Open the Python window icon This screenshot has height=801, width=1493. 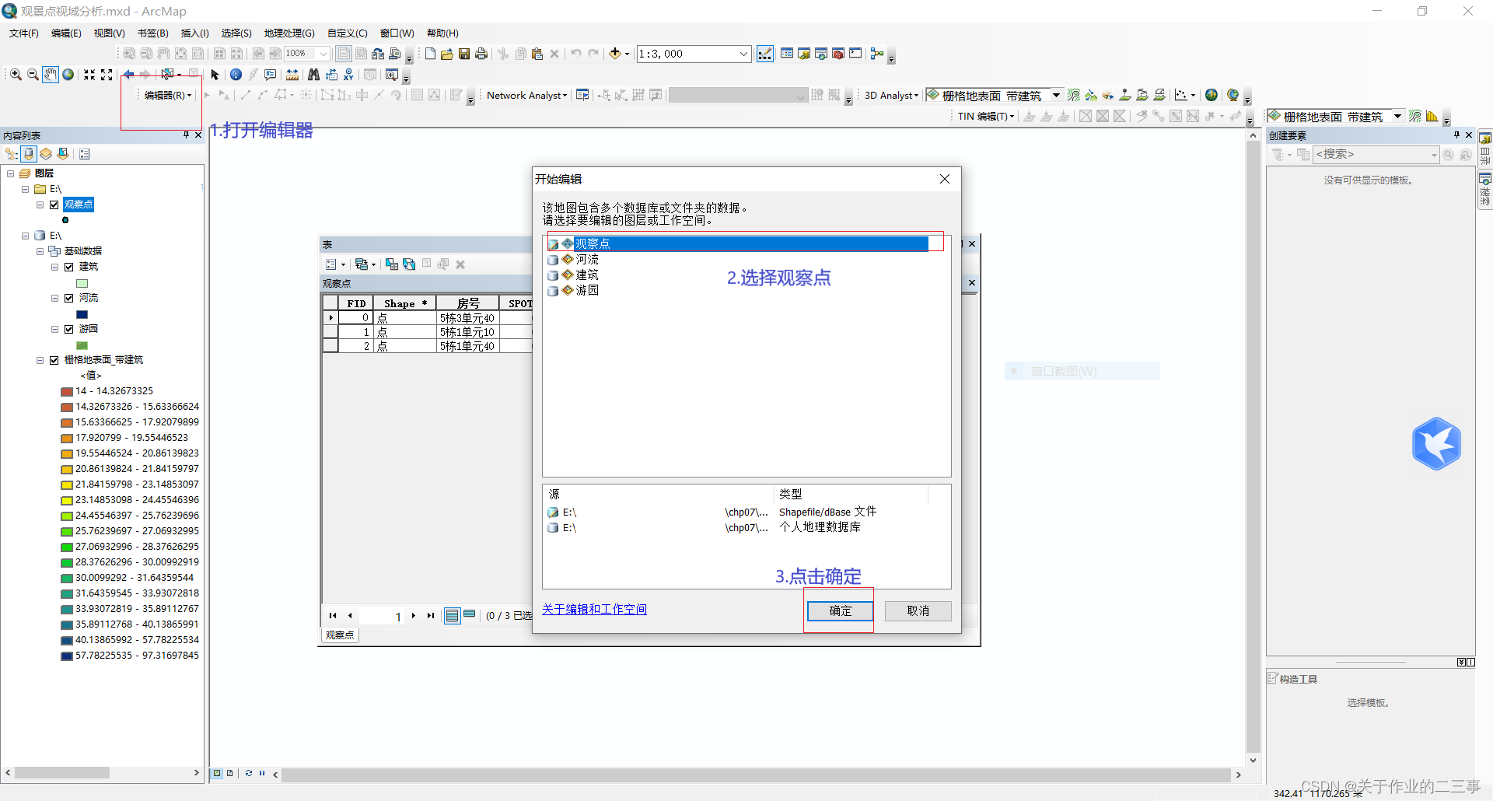pyautogui.click(x=855, y=54)
